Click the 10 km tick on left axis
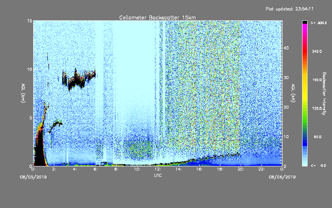This screenshot has height=208, width=332. coord(29,69)
